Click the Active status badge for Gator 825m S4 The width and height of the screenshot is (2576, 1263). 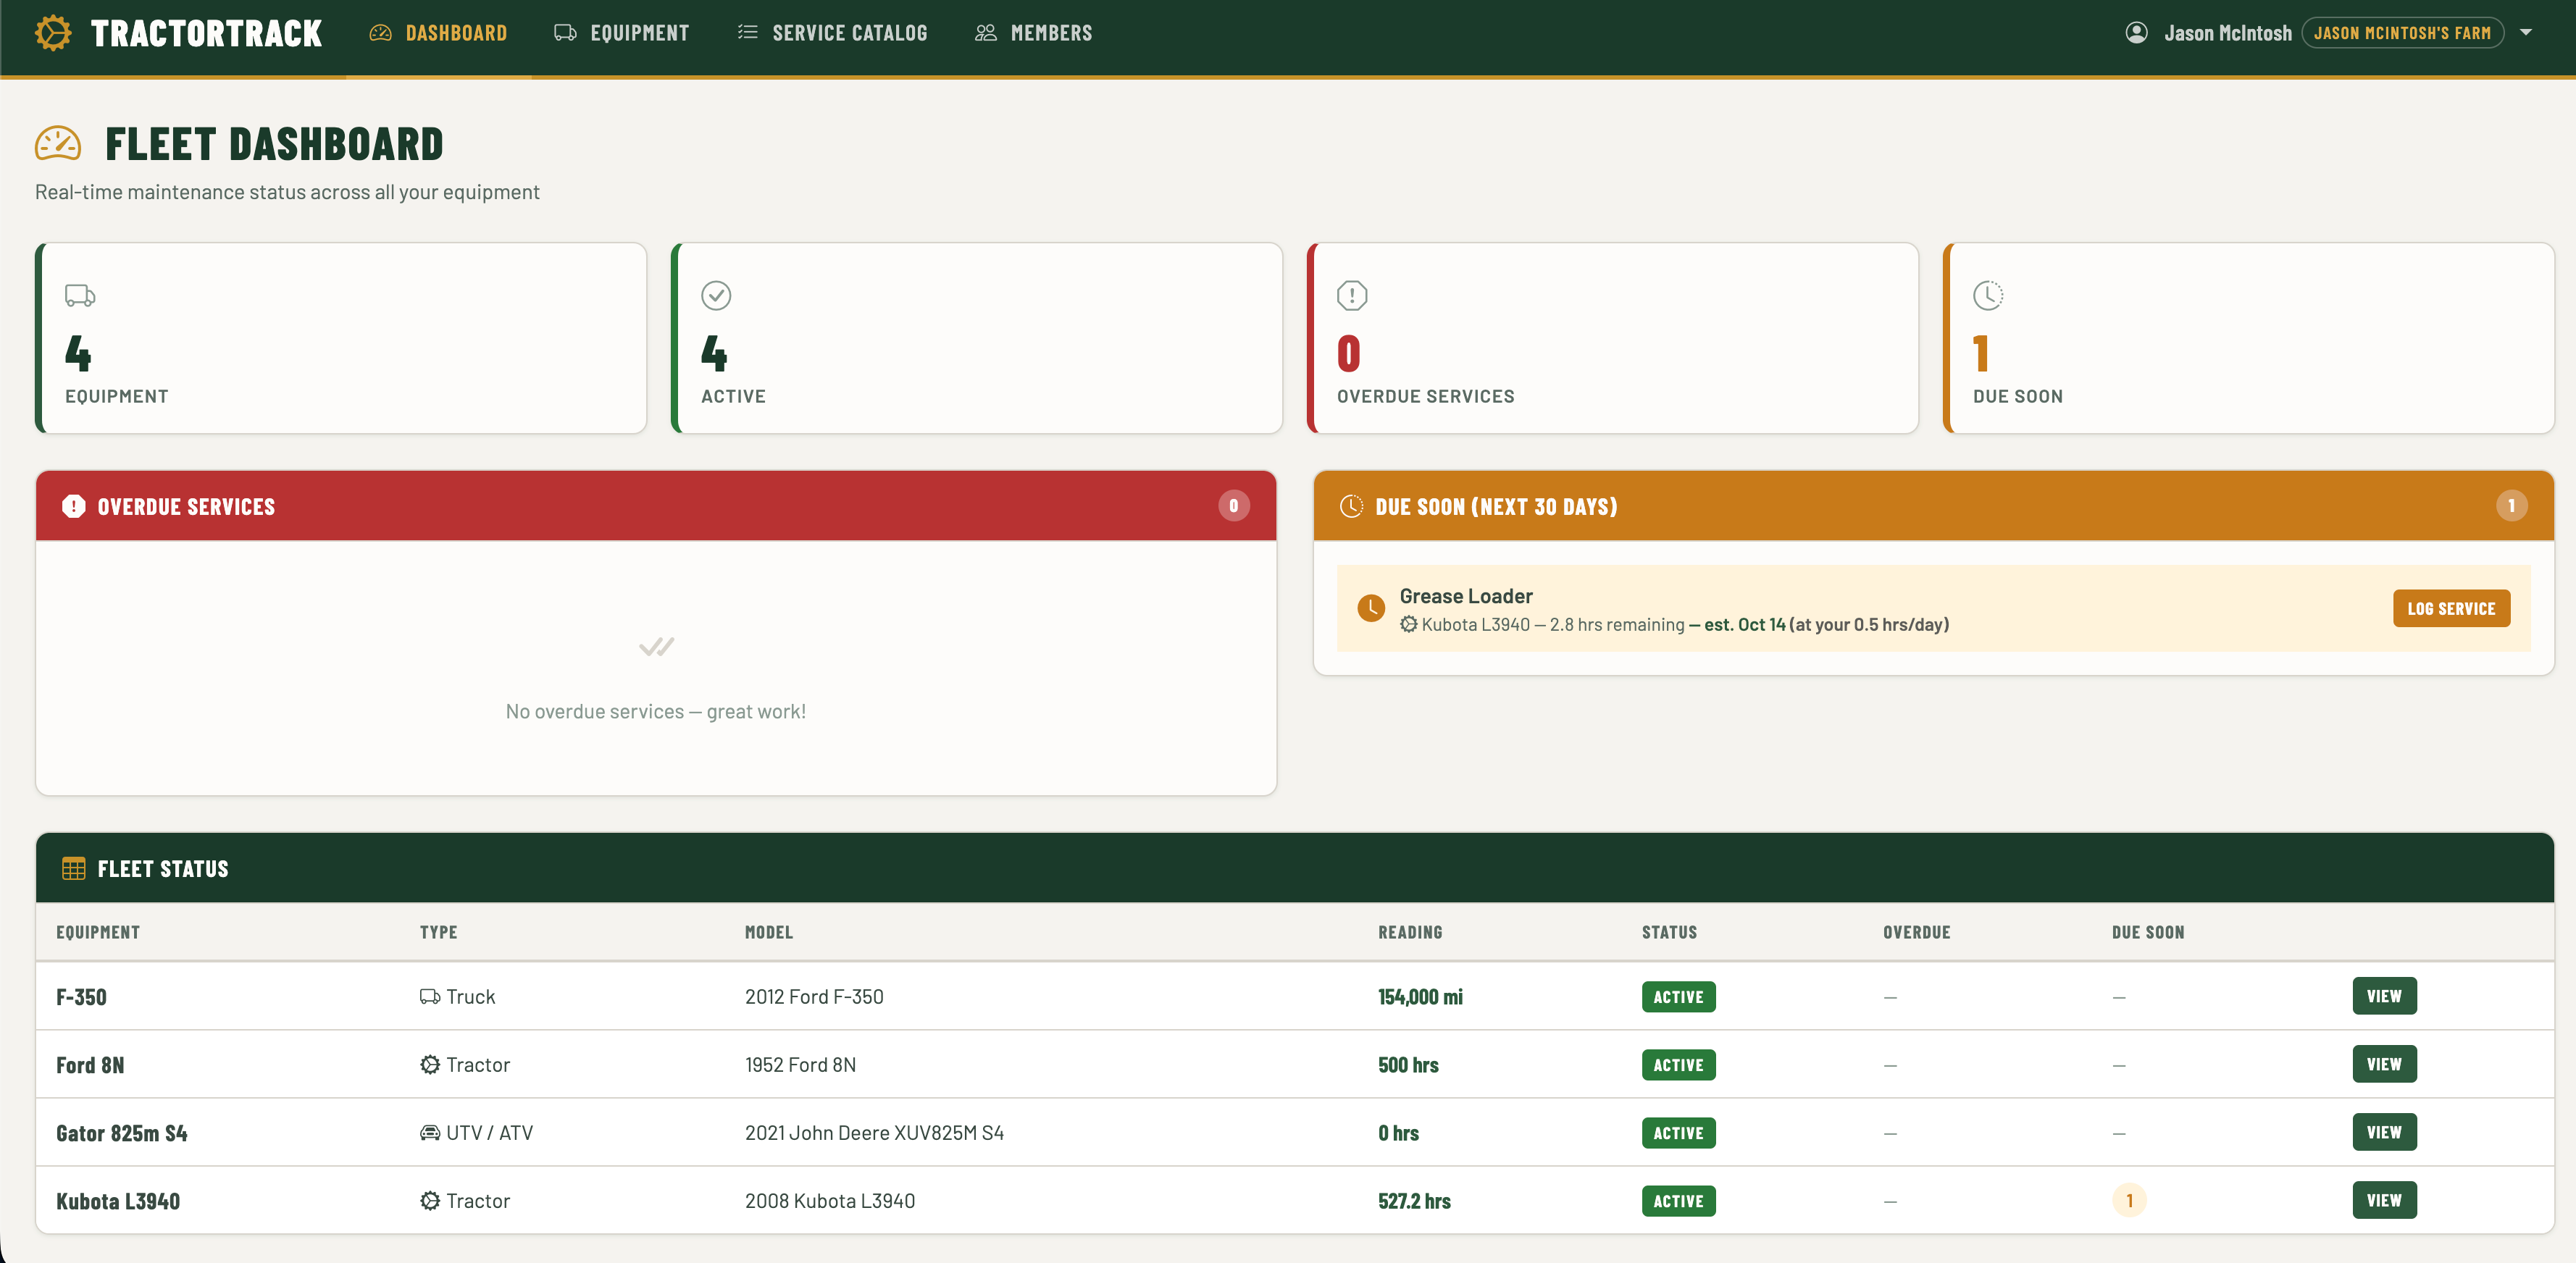click(1678, 1133)
